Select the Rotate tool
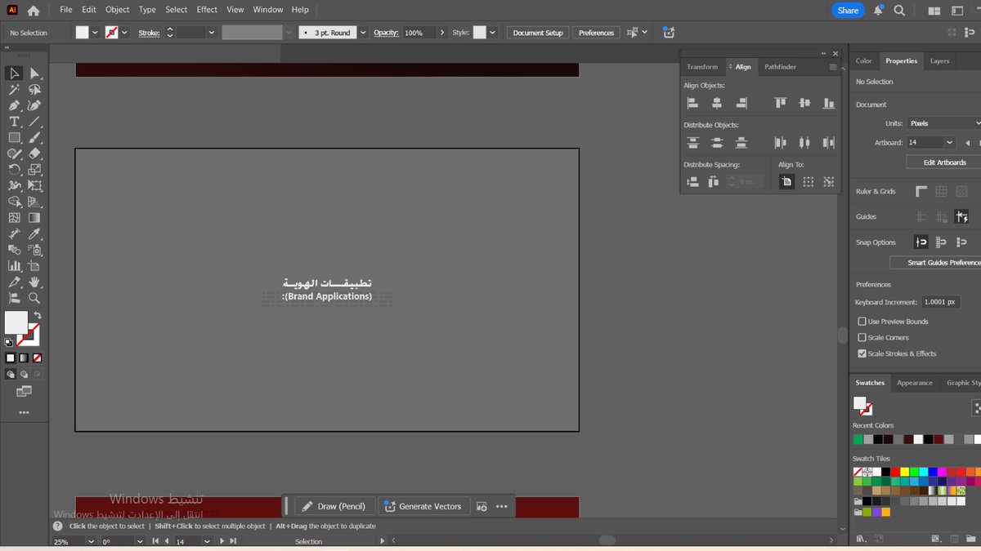Viewport: 981px width, 551px height. [x=14, y=170]
